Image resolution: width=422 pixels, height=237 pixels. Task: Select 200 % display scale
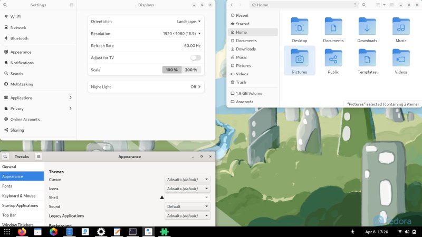(191, 70)
